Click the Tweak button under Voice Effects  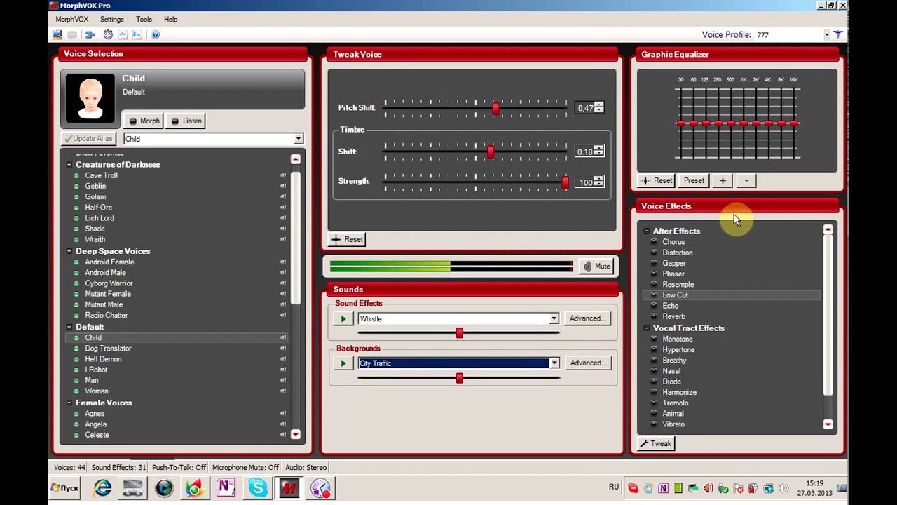point(656,443)
